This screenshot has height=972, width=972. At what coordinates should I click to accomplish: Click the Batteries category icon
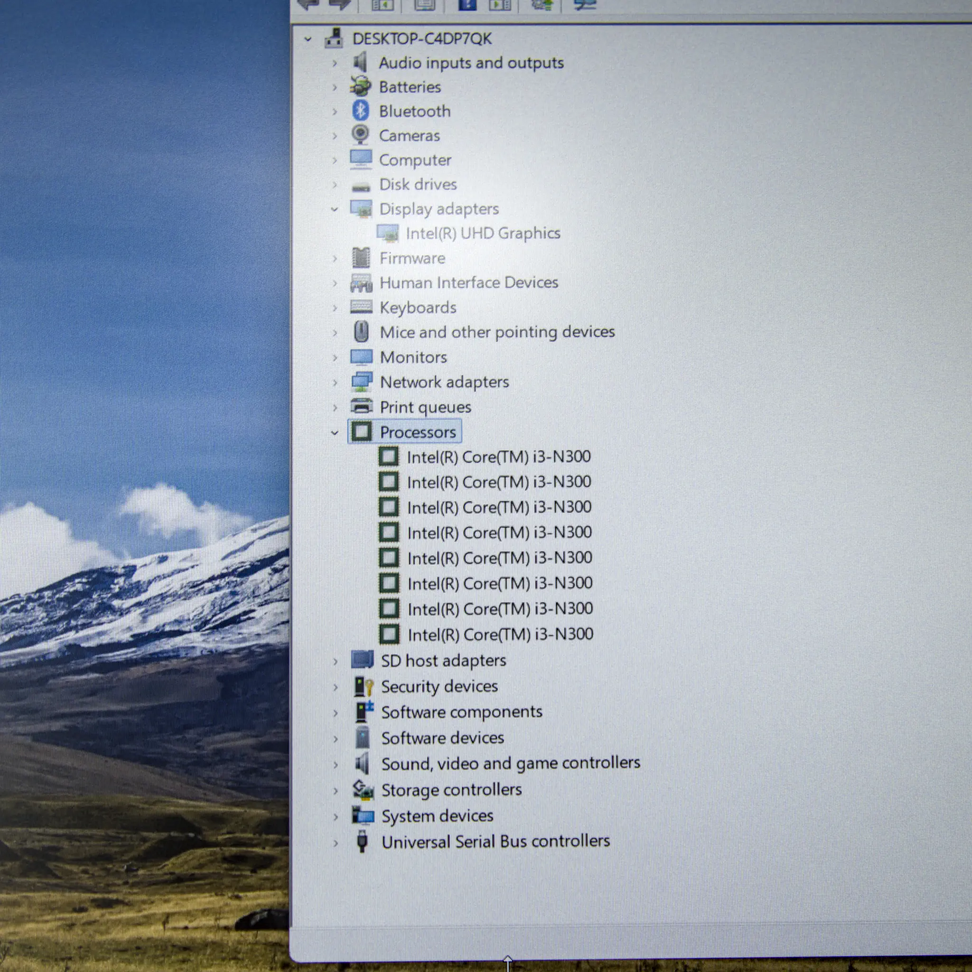[360, 86]
